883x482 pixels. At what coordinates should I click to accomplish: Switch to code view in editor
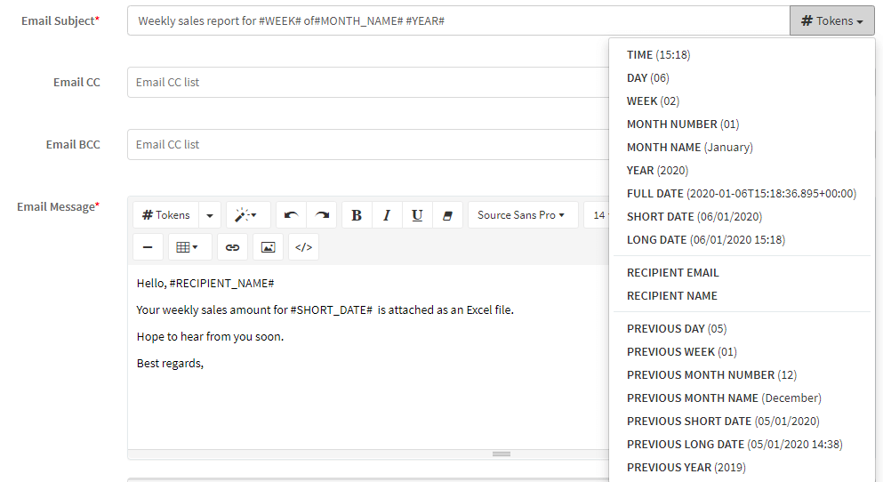pos(303,247)
